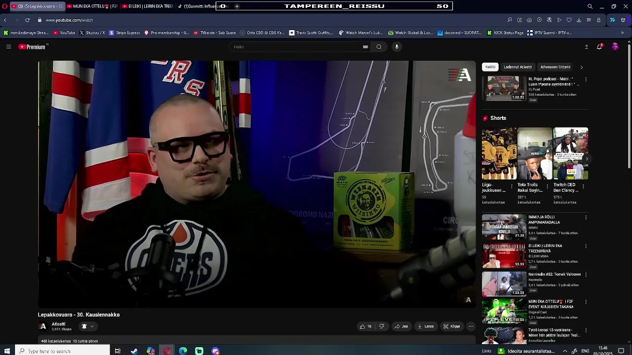
Task: Open YouTube bookmark in bookmarks bar
Action: pyautogui.click(x=64, y=33)
